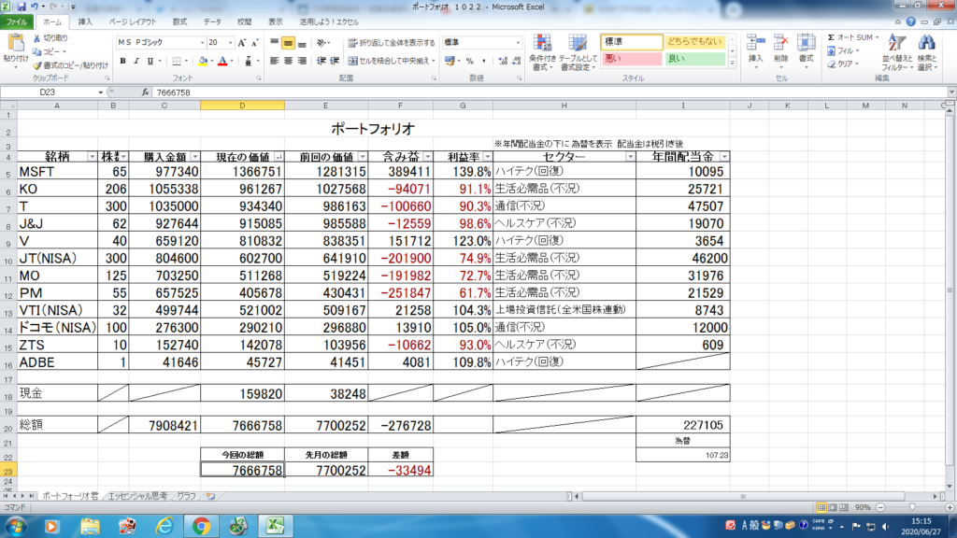The height and width of the screenshot is (538, 957).
Task: Open Sort & Filter (並べ替えとフィルター)
Action: click(897, 52)
